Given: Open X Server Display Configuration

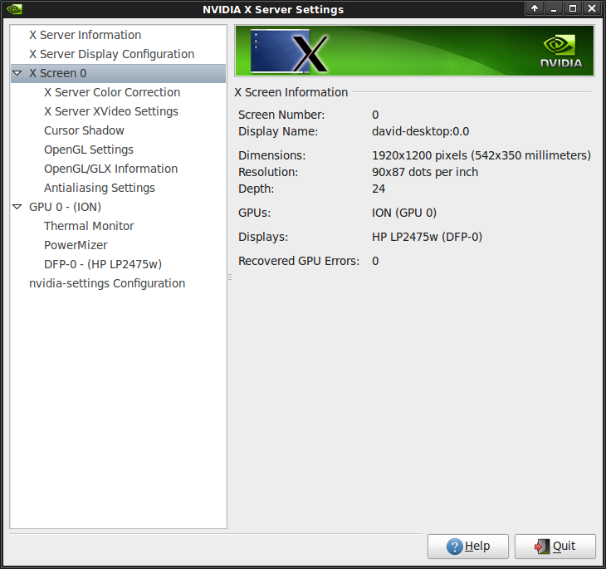Looking at the screenshot, I should [x=112, y=54].
